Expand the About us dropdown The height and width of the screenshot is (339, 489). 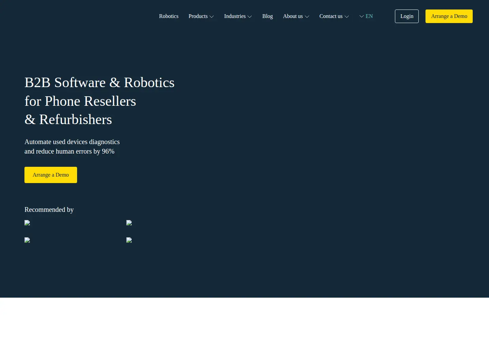[296, 16]
